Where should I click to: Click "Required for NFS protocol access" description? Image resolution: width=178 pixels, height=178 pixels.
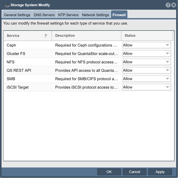86,62
